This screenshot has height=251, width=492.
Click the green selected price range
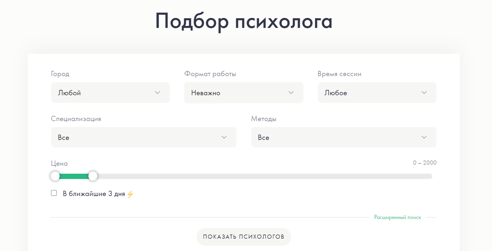click(74, 176)
